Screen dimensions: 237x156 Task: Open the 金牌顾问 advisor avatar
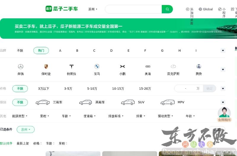coord(224,112)
